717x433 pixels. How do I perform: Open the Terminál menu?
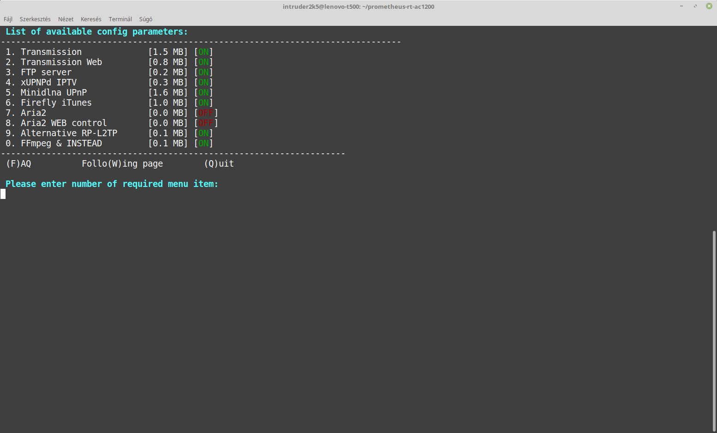(x=120, y=19)
